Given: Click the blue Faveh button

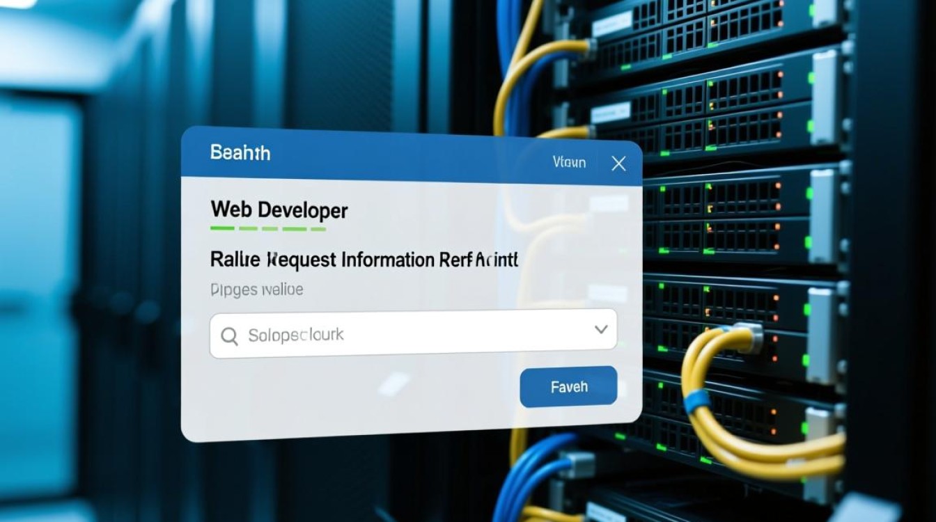Looking at the screenshot, I should pyautogui.click(x=568, y=386).
